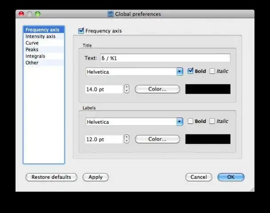This screenshot has height=213, width=270.
Task: Enable Bold for the Labels font
Action: point(190,121)
